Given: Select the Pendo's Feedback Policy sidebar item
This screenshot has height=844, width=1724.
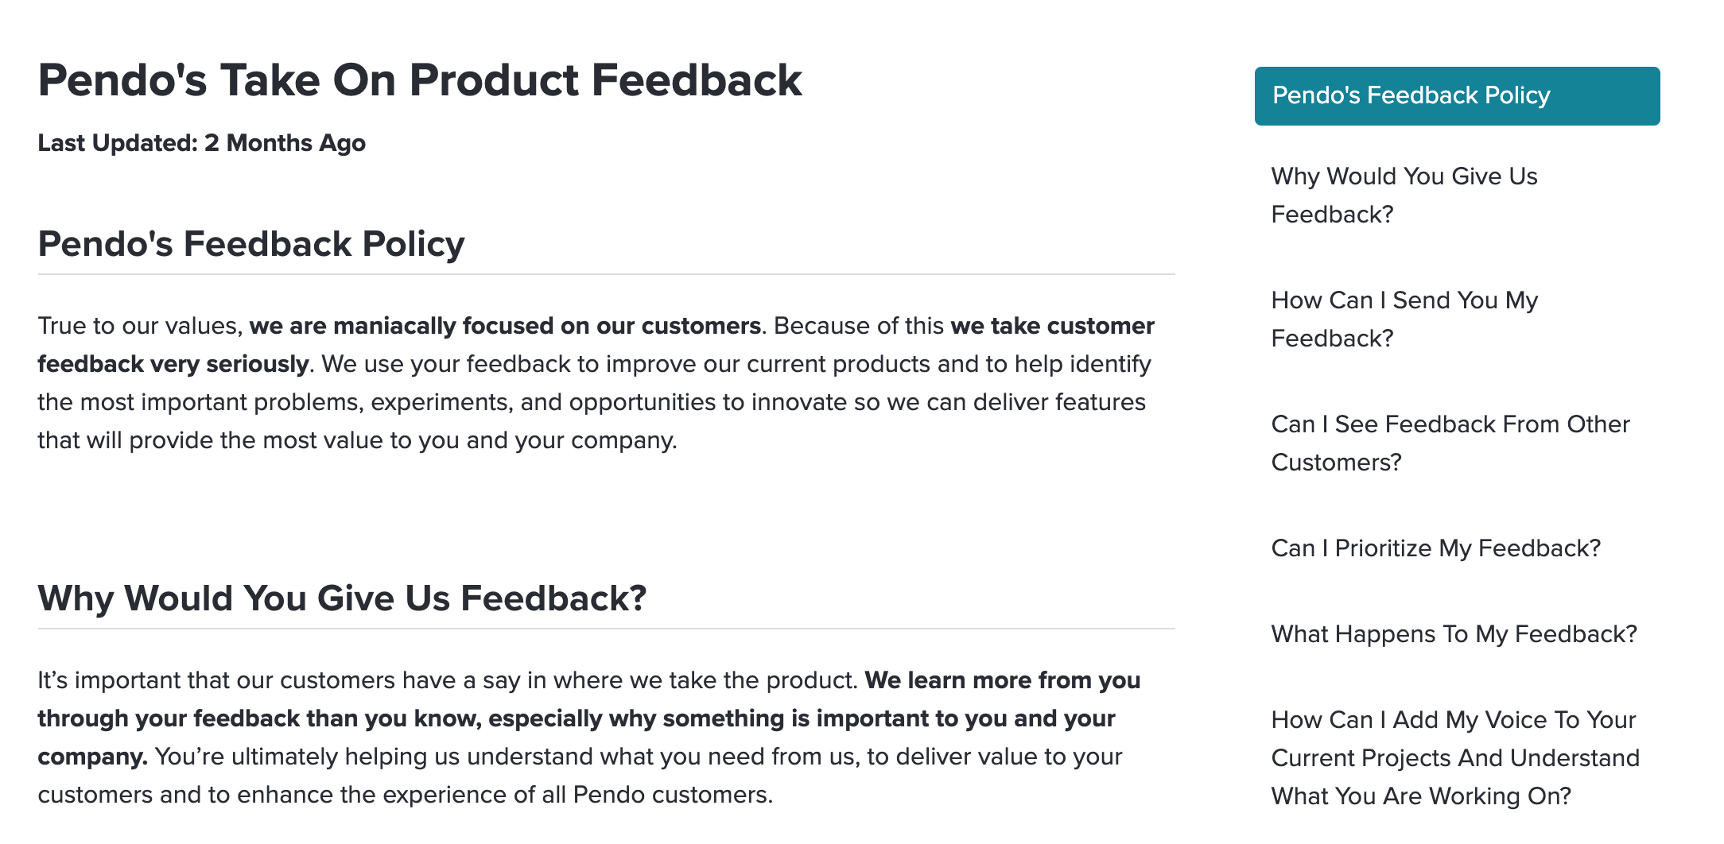Looking at the screenshot, I should (1457, 96).
